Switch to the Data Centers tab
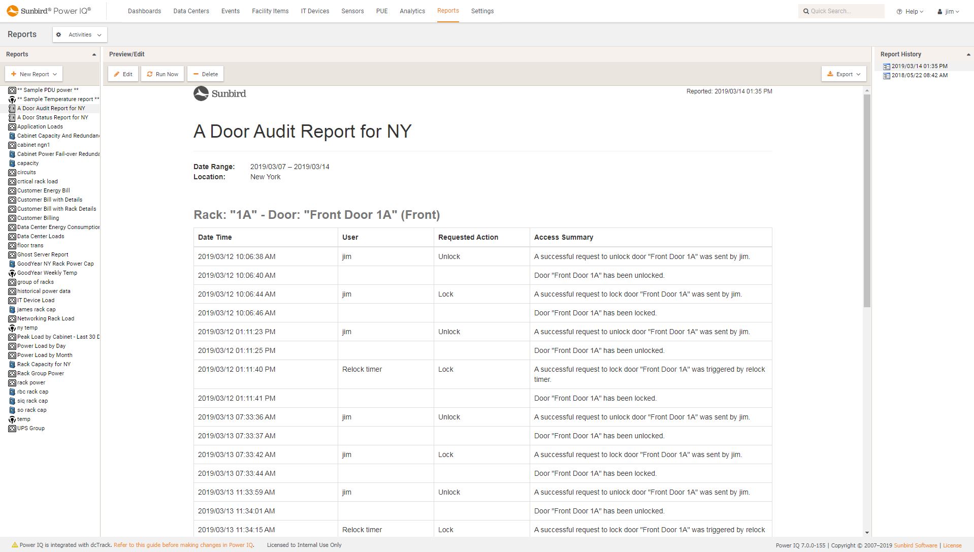Viewport: 974px width, 552px height. tap(191, 11)
